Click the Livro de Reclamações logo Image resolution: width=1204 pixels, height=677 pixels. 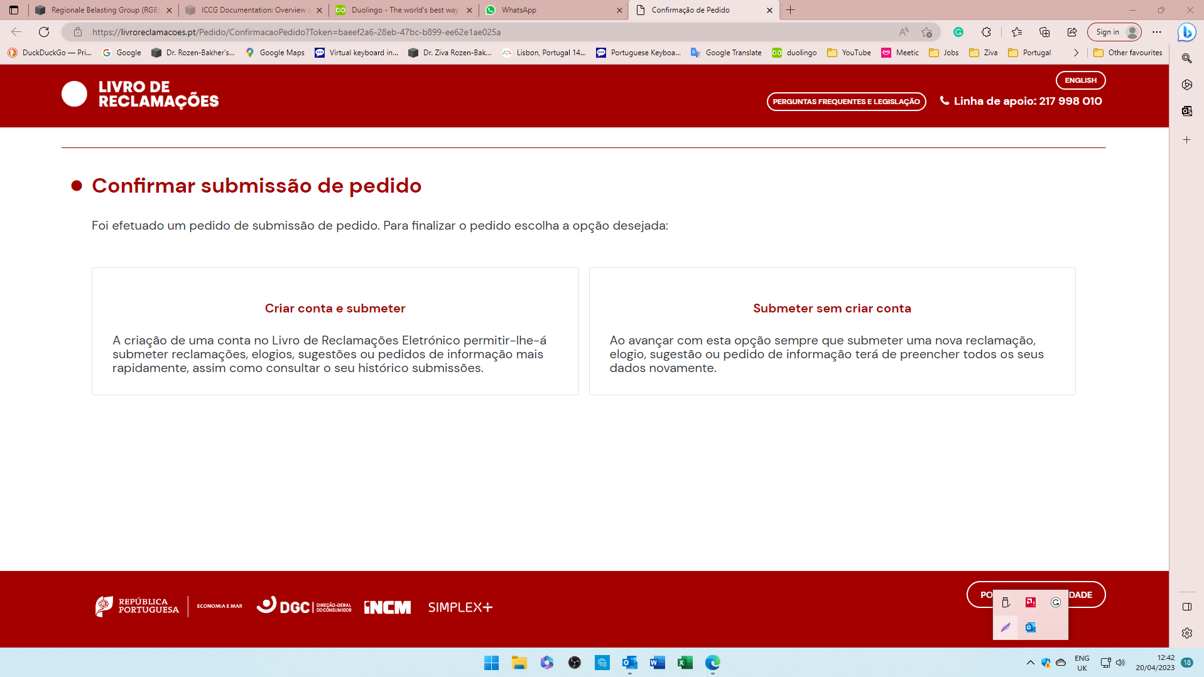point(140,94)
